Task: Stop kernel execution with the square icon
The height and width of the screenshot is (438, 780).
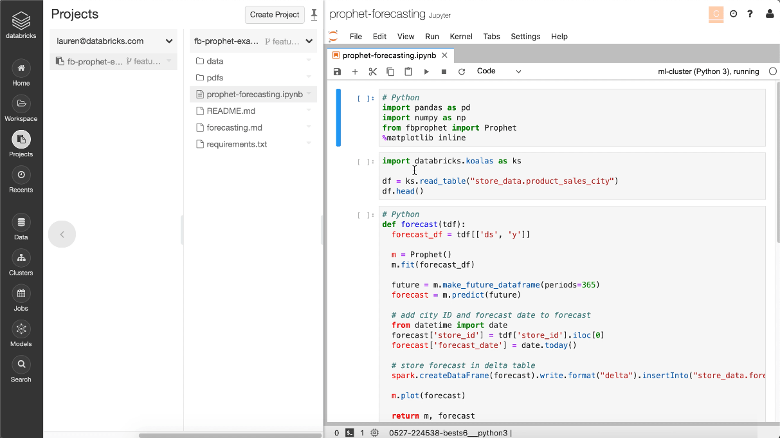Action: coord(444,72)
